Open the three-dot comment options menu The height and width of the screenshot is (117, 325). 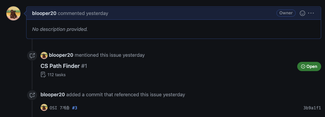coord(311,13)
